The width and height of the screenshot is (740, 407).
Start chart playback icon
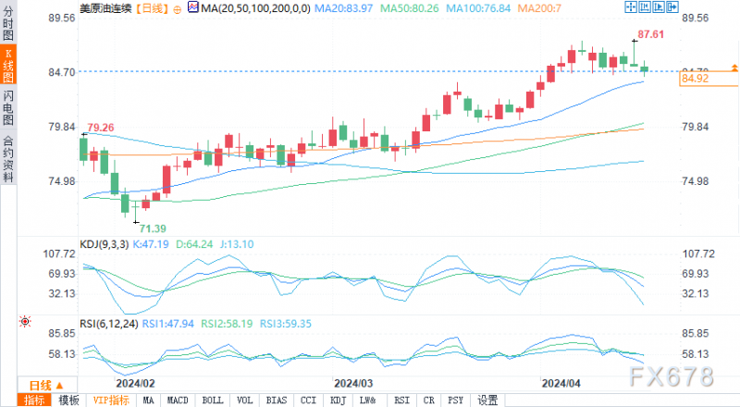659,6
